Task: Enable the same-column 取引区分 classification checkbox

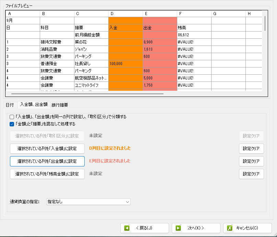Action: [x=12, y=117]
